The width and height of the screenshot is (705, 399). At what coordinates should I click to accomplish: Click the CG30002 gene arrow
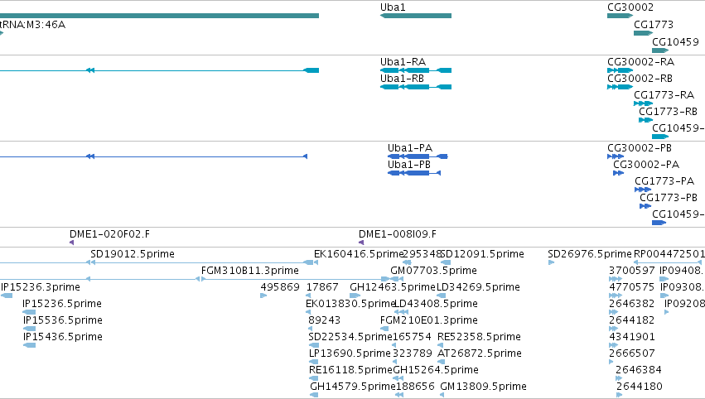coord(620,16)
